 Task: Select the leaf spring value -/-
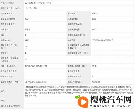click(27, 47)
